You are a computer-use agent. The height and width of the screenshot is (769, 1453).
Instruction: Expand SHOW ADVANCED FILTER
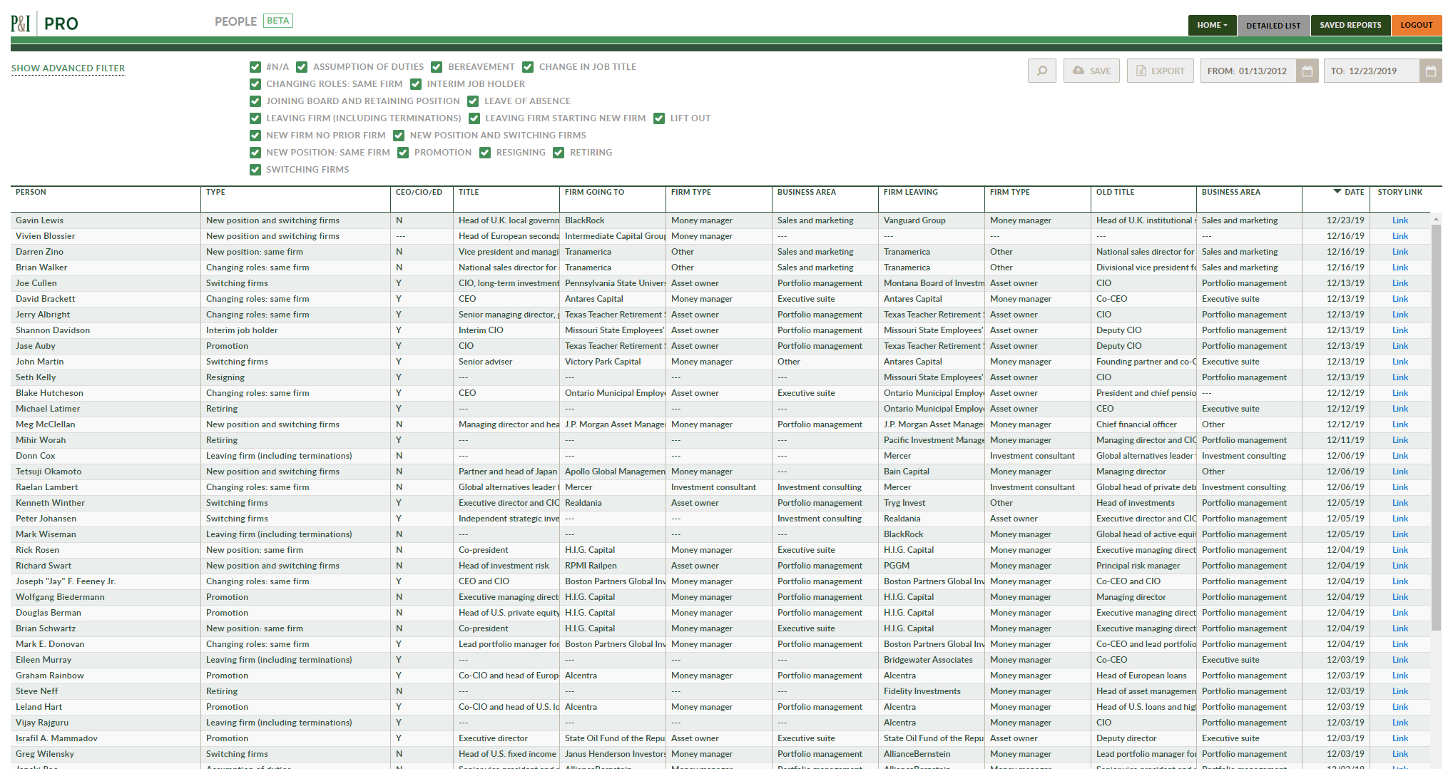[x=68, y=68]
